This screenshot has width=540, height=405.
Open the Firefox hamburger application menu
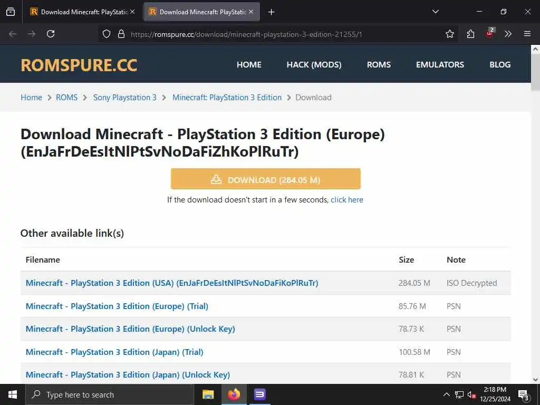(x=527, y=34)
